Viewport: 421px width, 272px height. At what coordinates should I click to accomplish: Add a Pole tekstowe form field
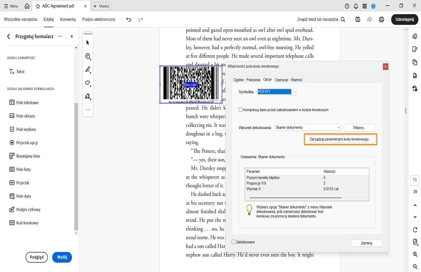(24, 103)
